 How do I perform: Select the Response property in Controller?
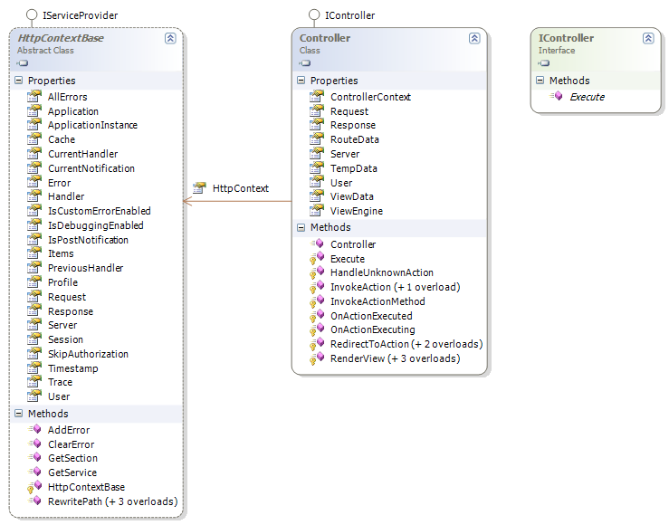click(x=353, y=125)
